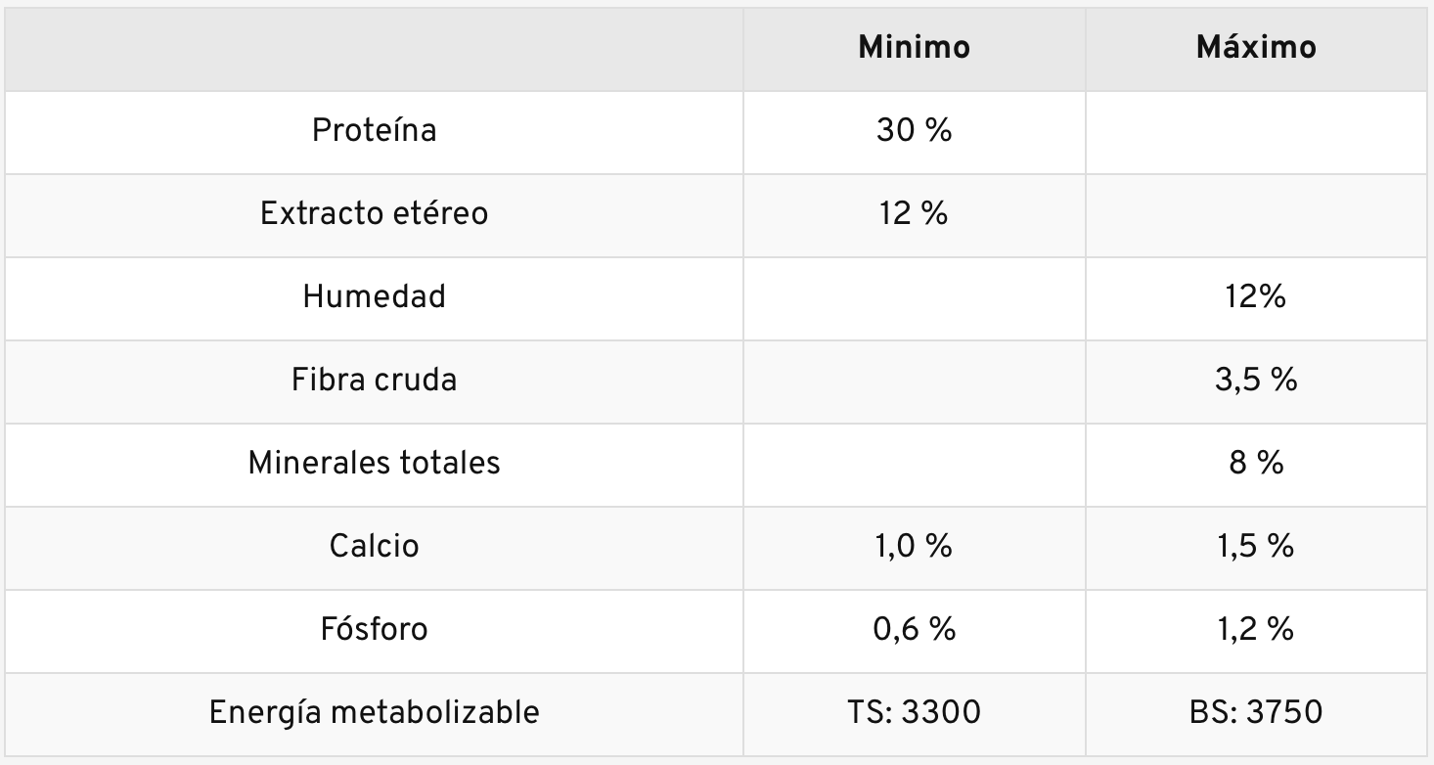
Task: Click the TS: 3300 energy cell
Action: [914, 712]
